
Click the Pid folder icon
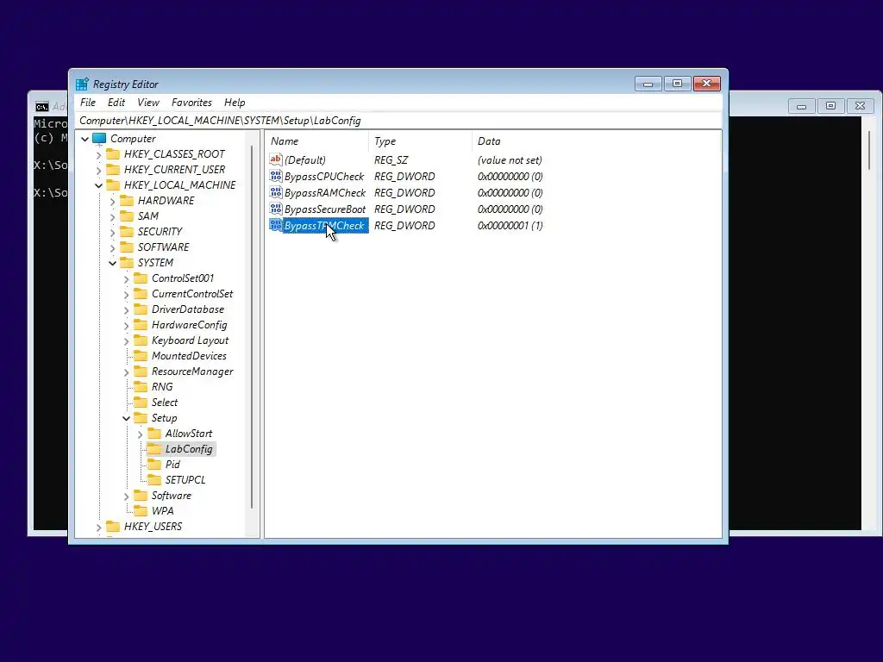pos(154,465)
